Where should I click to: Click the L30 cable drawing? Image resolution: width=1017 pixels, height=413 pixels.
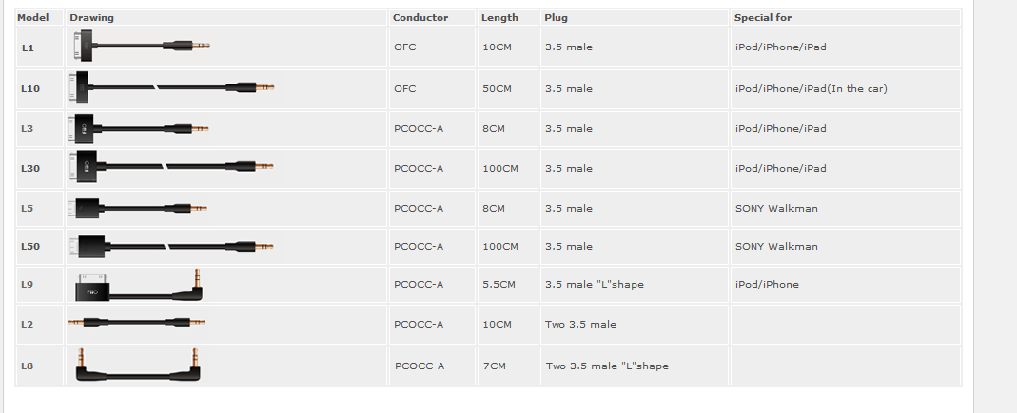pyautogui.click(x=172, y=167)
